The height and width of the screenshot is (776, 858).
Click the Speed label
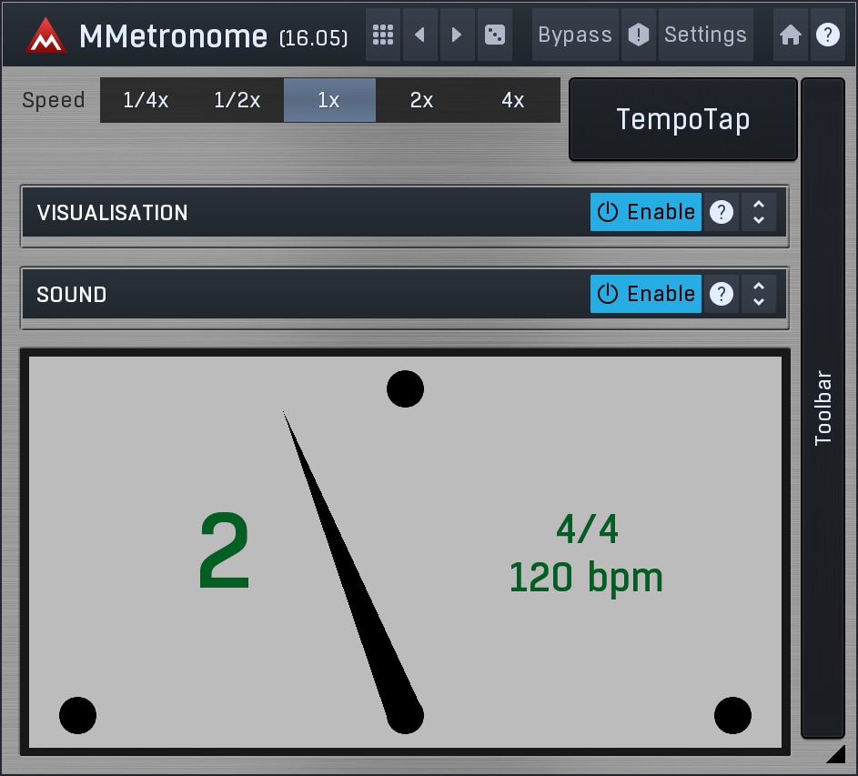[54, 100]
